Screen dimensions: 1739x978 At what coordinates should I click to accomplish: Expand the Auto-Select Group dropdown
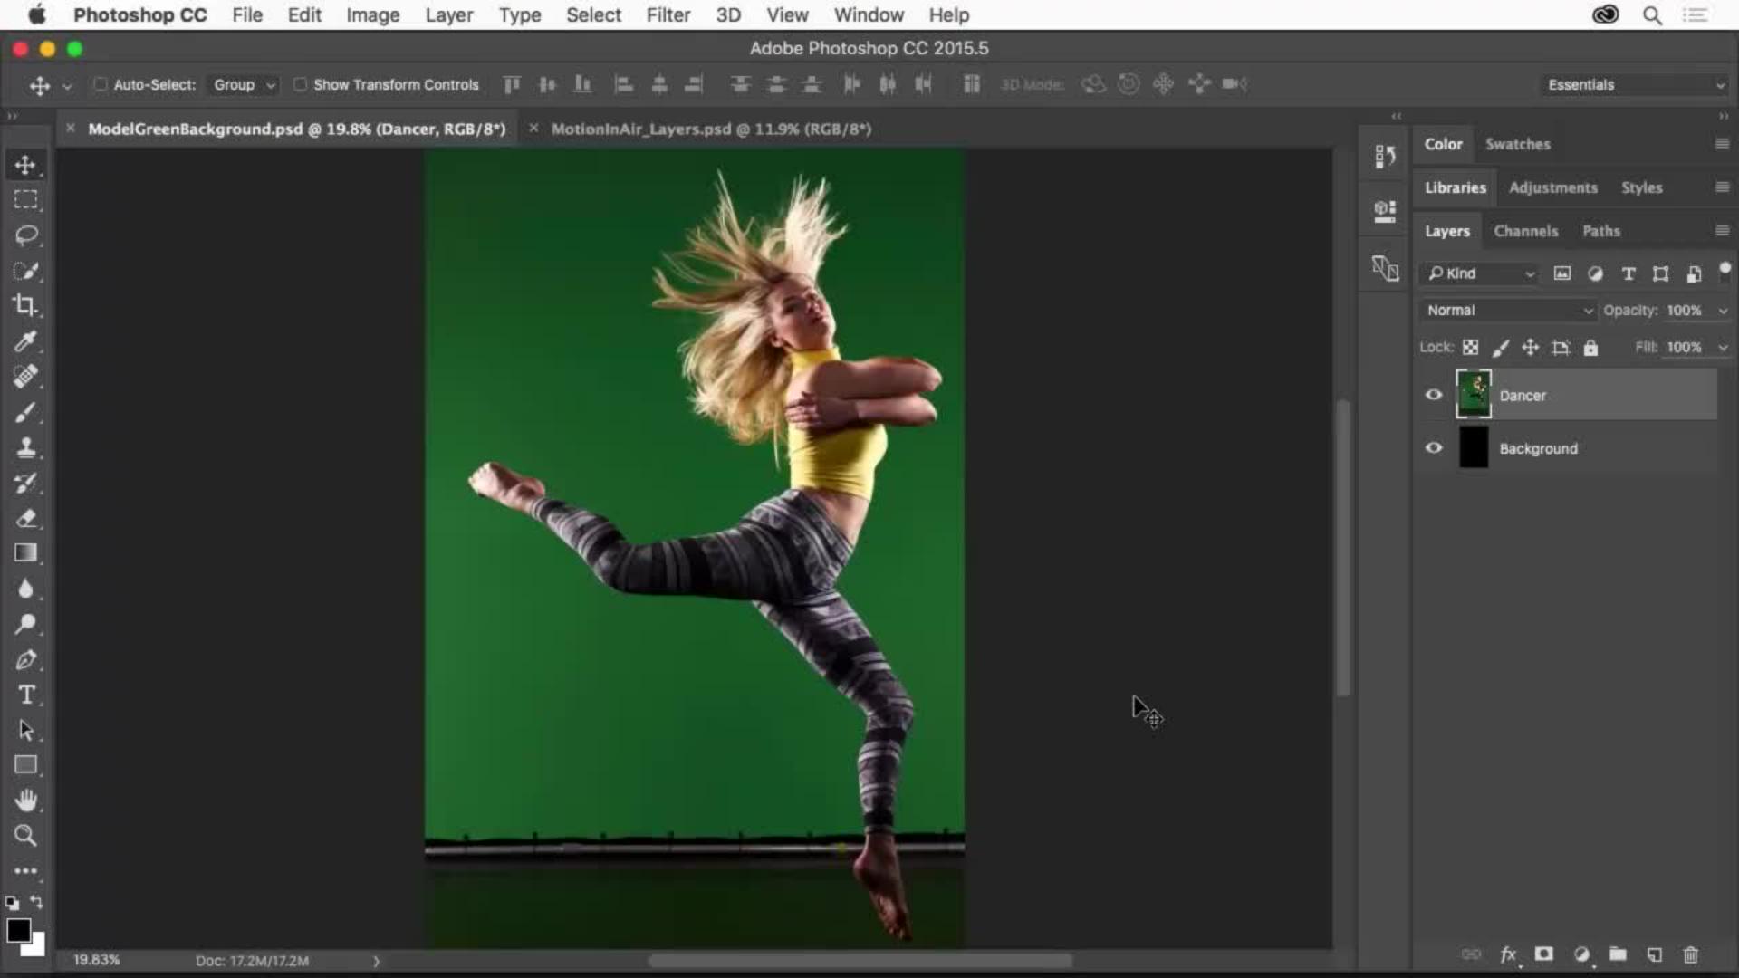pyautogui.click(x=243, y=84)
